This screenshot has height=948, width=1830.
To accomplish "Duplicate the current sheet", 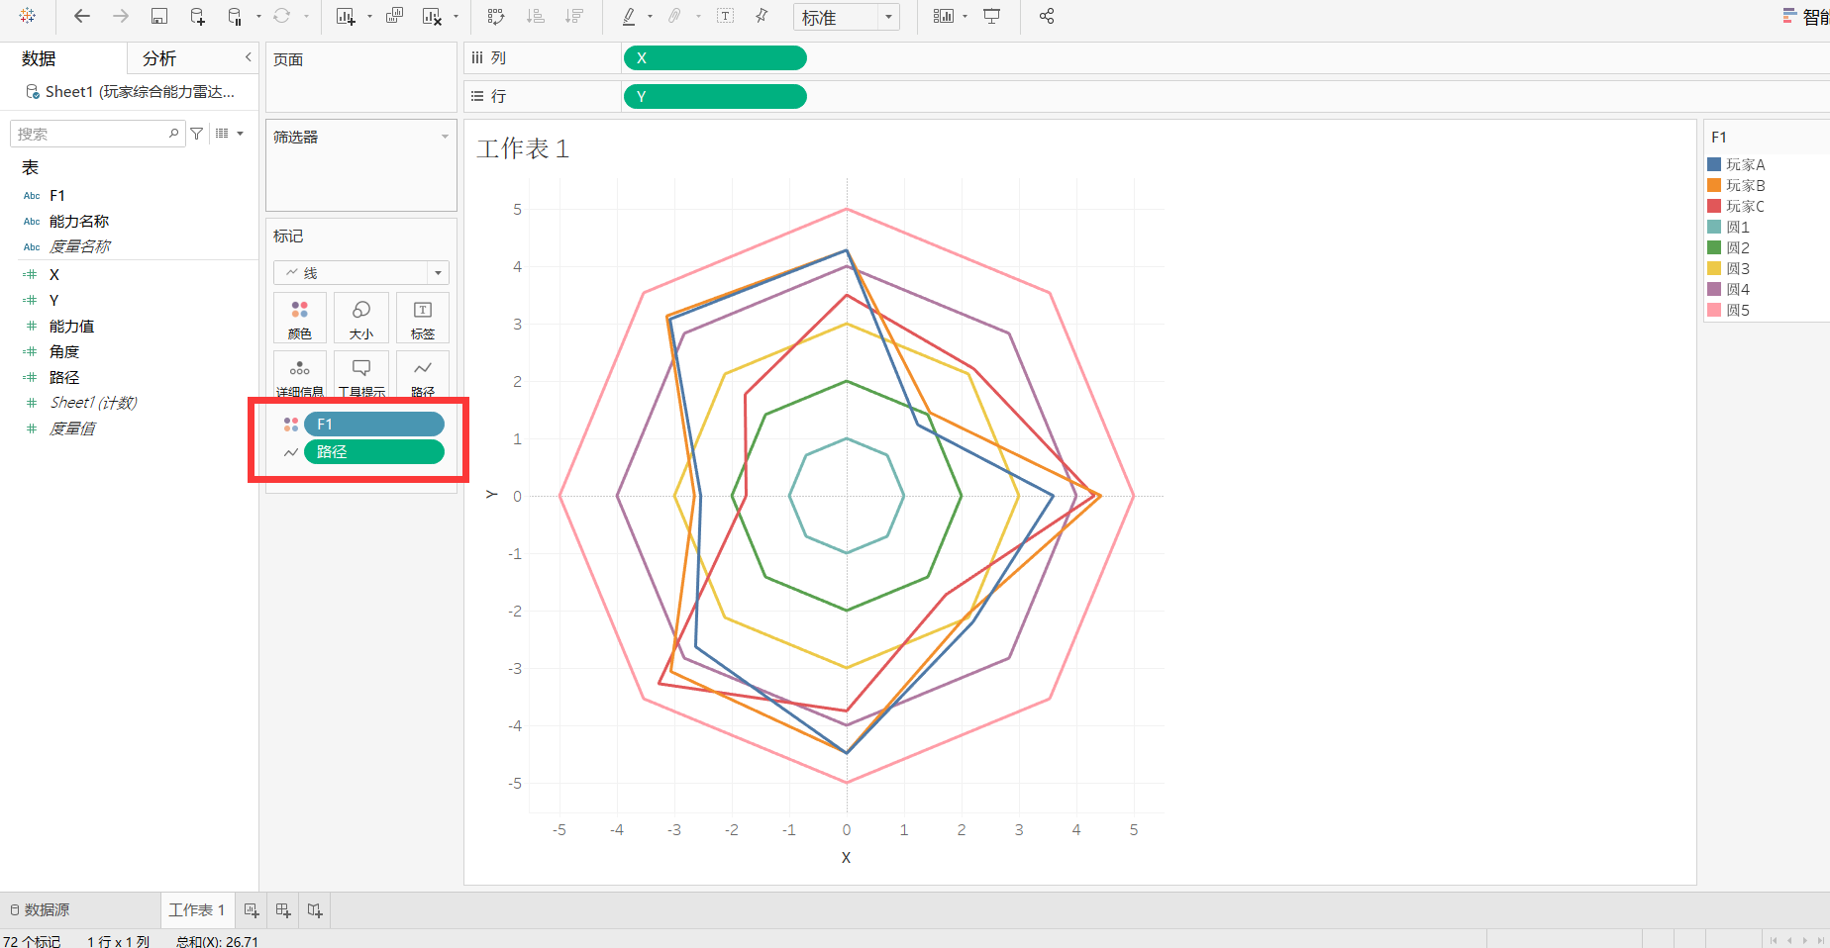I will click(394, 16).
